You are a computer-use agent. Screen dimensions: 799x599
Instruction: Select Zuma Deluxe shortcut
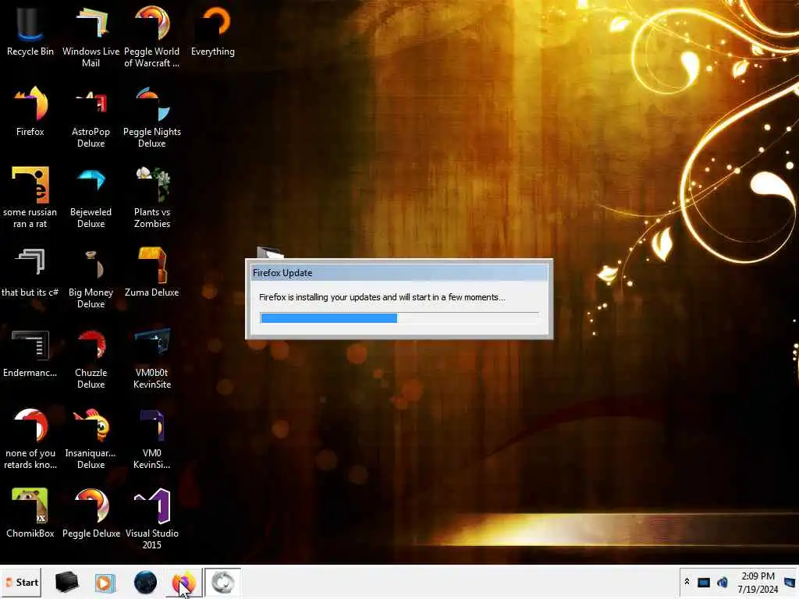[x=152, y=272]
